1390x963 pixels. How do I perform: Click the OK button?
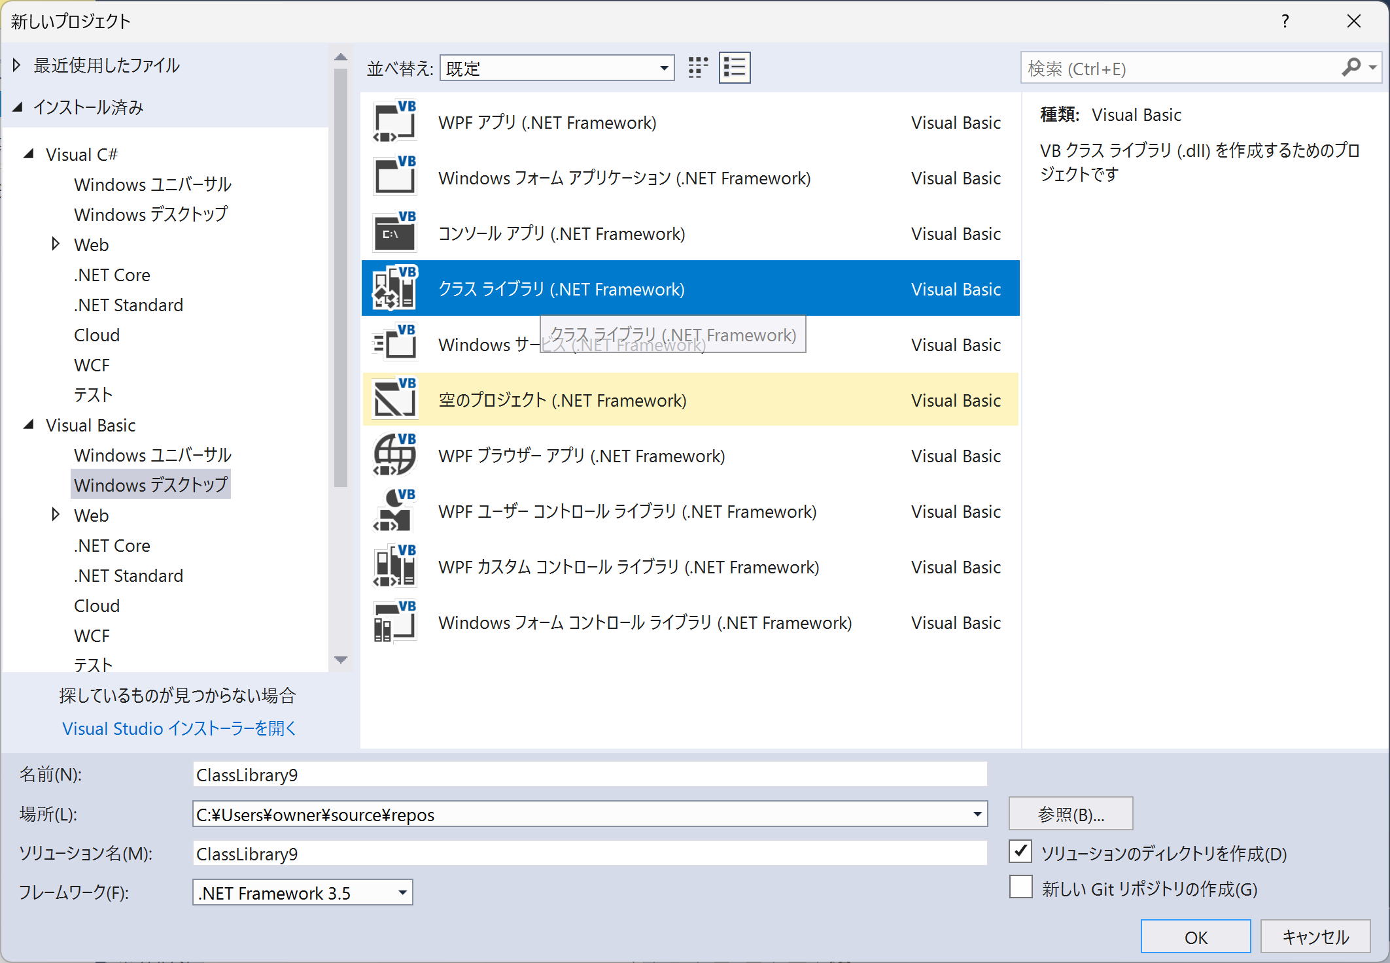[x=1196, y=937]
